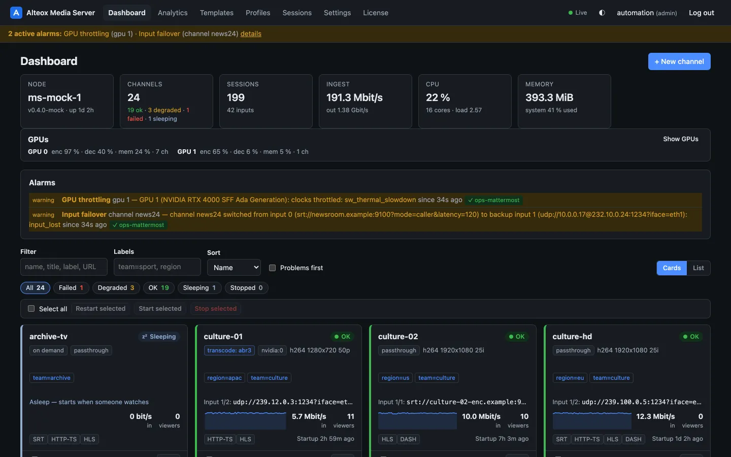Filter by Sleeping channels

coord(200,288)
